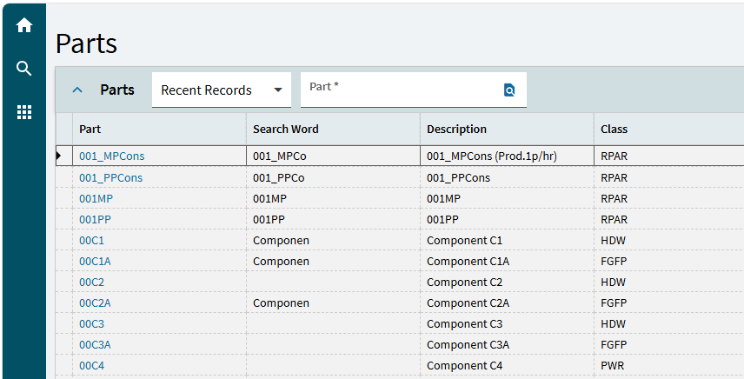
Task: Select the row marker arrow for 001_MPCons
Action: pos(59,156)
